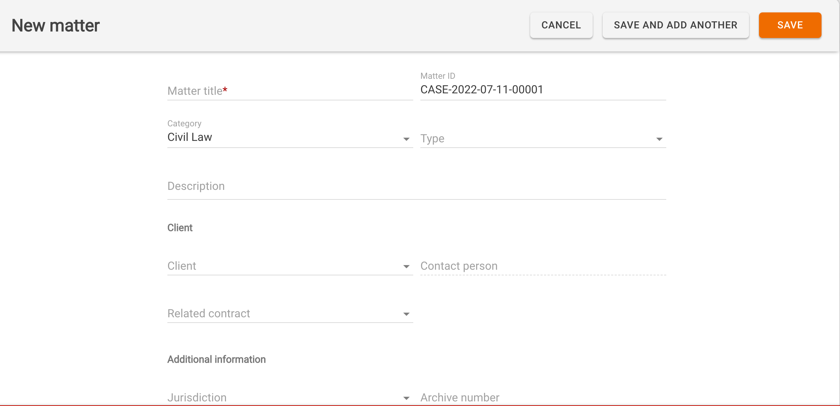Open the Jurisdiction dropdown
The image size is (840, 406).
coord(290,397)
